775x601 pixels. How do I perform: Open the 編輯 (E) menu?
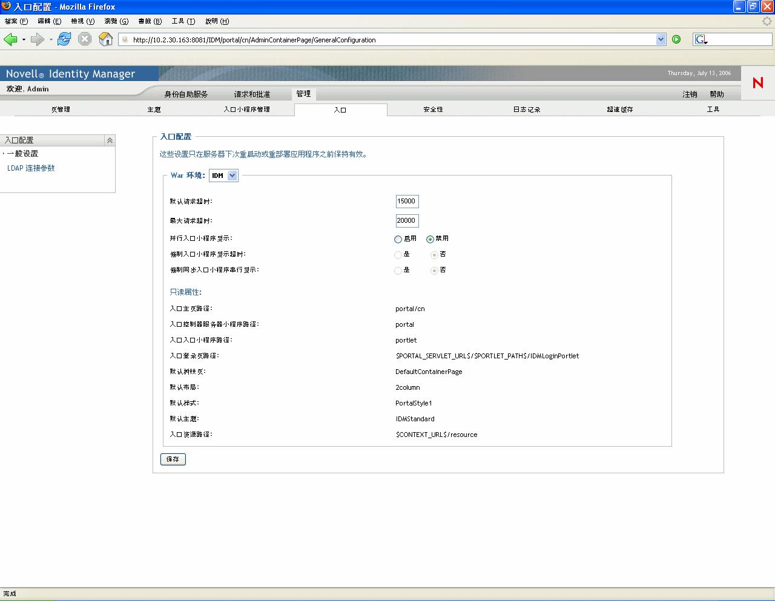pos(50,21)
